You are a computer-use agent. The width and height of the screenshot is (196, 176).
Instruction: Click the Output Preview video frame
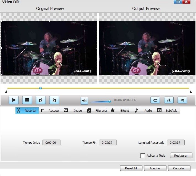147,48
